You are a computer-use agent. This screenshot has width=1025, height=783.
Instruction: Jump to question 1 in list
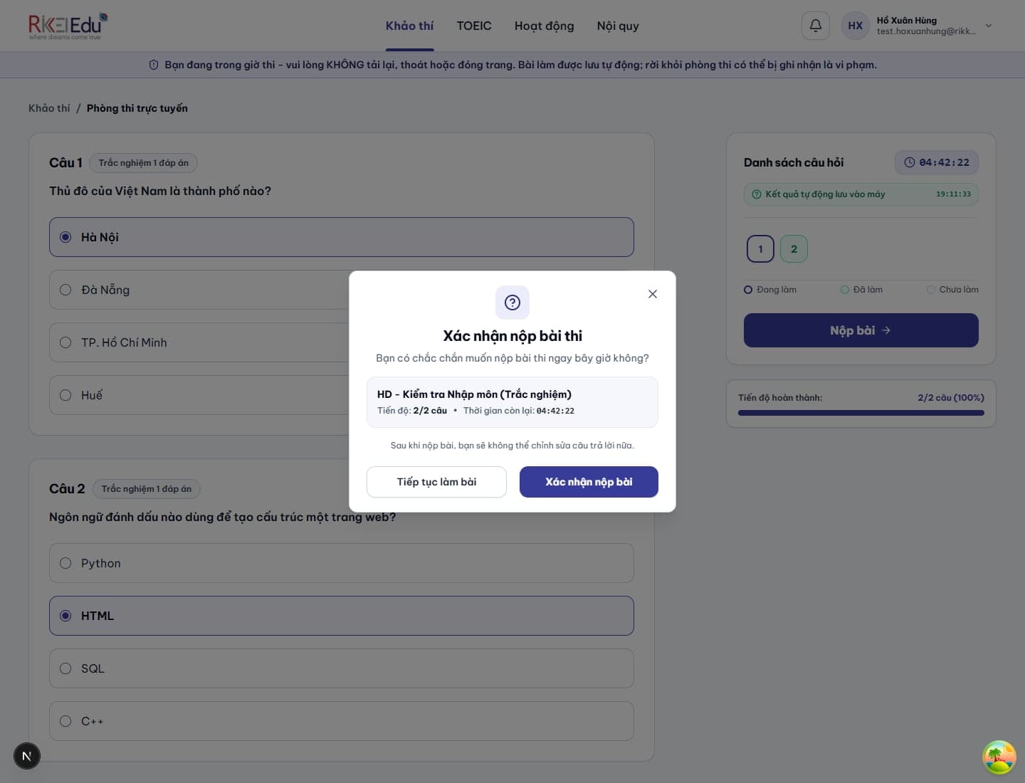pyautogui.click(x=760, y=248)
